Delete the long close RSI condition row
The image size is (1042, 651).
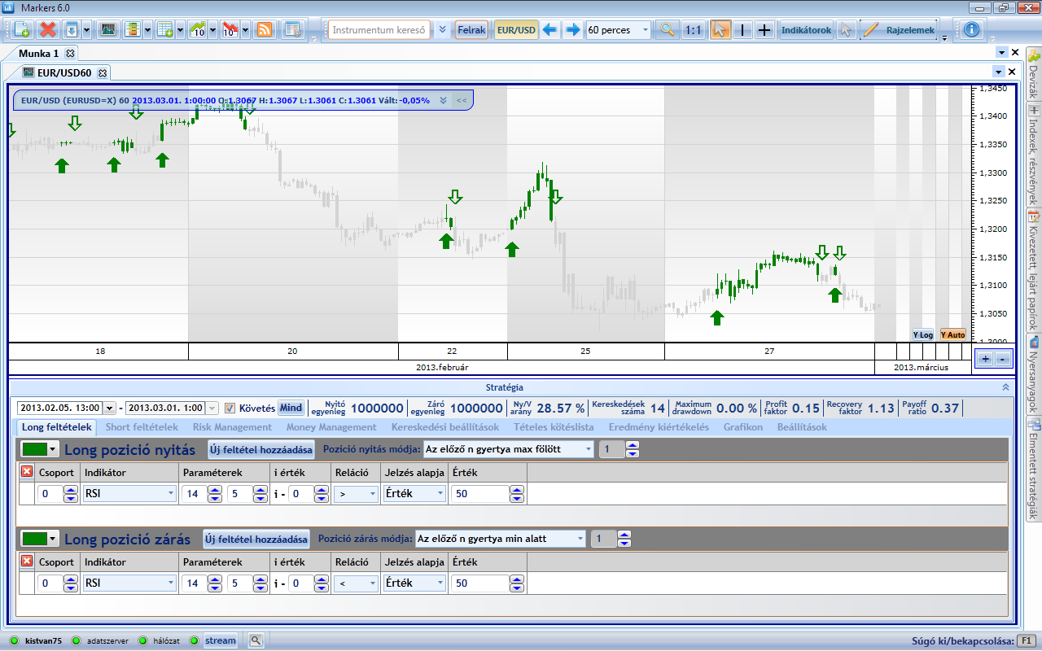(x=27, y=561)
